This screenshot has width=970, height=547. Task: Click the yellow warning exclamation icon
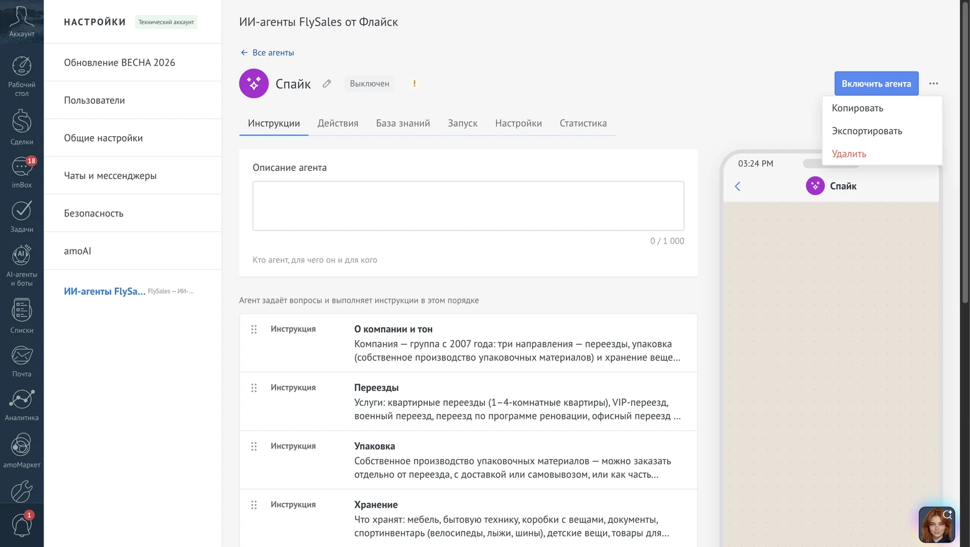click(414, 83)
